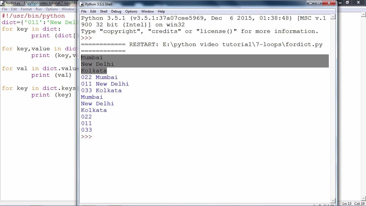
Task: Click the 'Ln: 13' status bar indicator
Action: pyautogui.click(x=347, y=203)
